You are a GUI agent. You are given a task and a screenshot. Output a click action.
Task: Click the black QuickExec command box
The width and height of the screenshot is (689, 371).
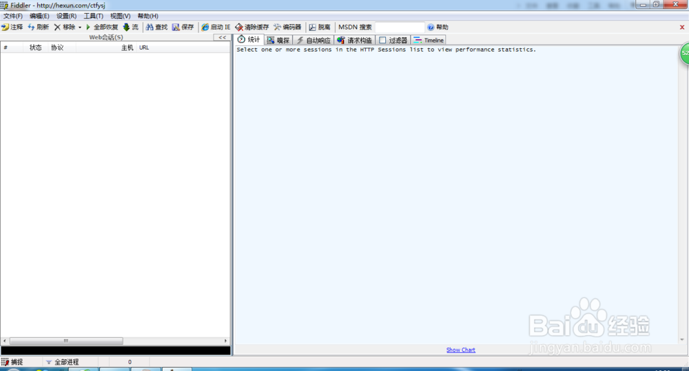click(x=116, y=350)
